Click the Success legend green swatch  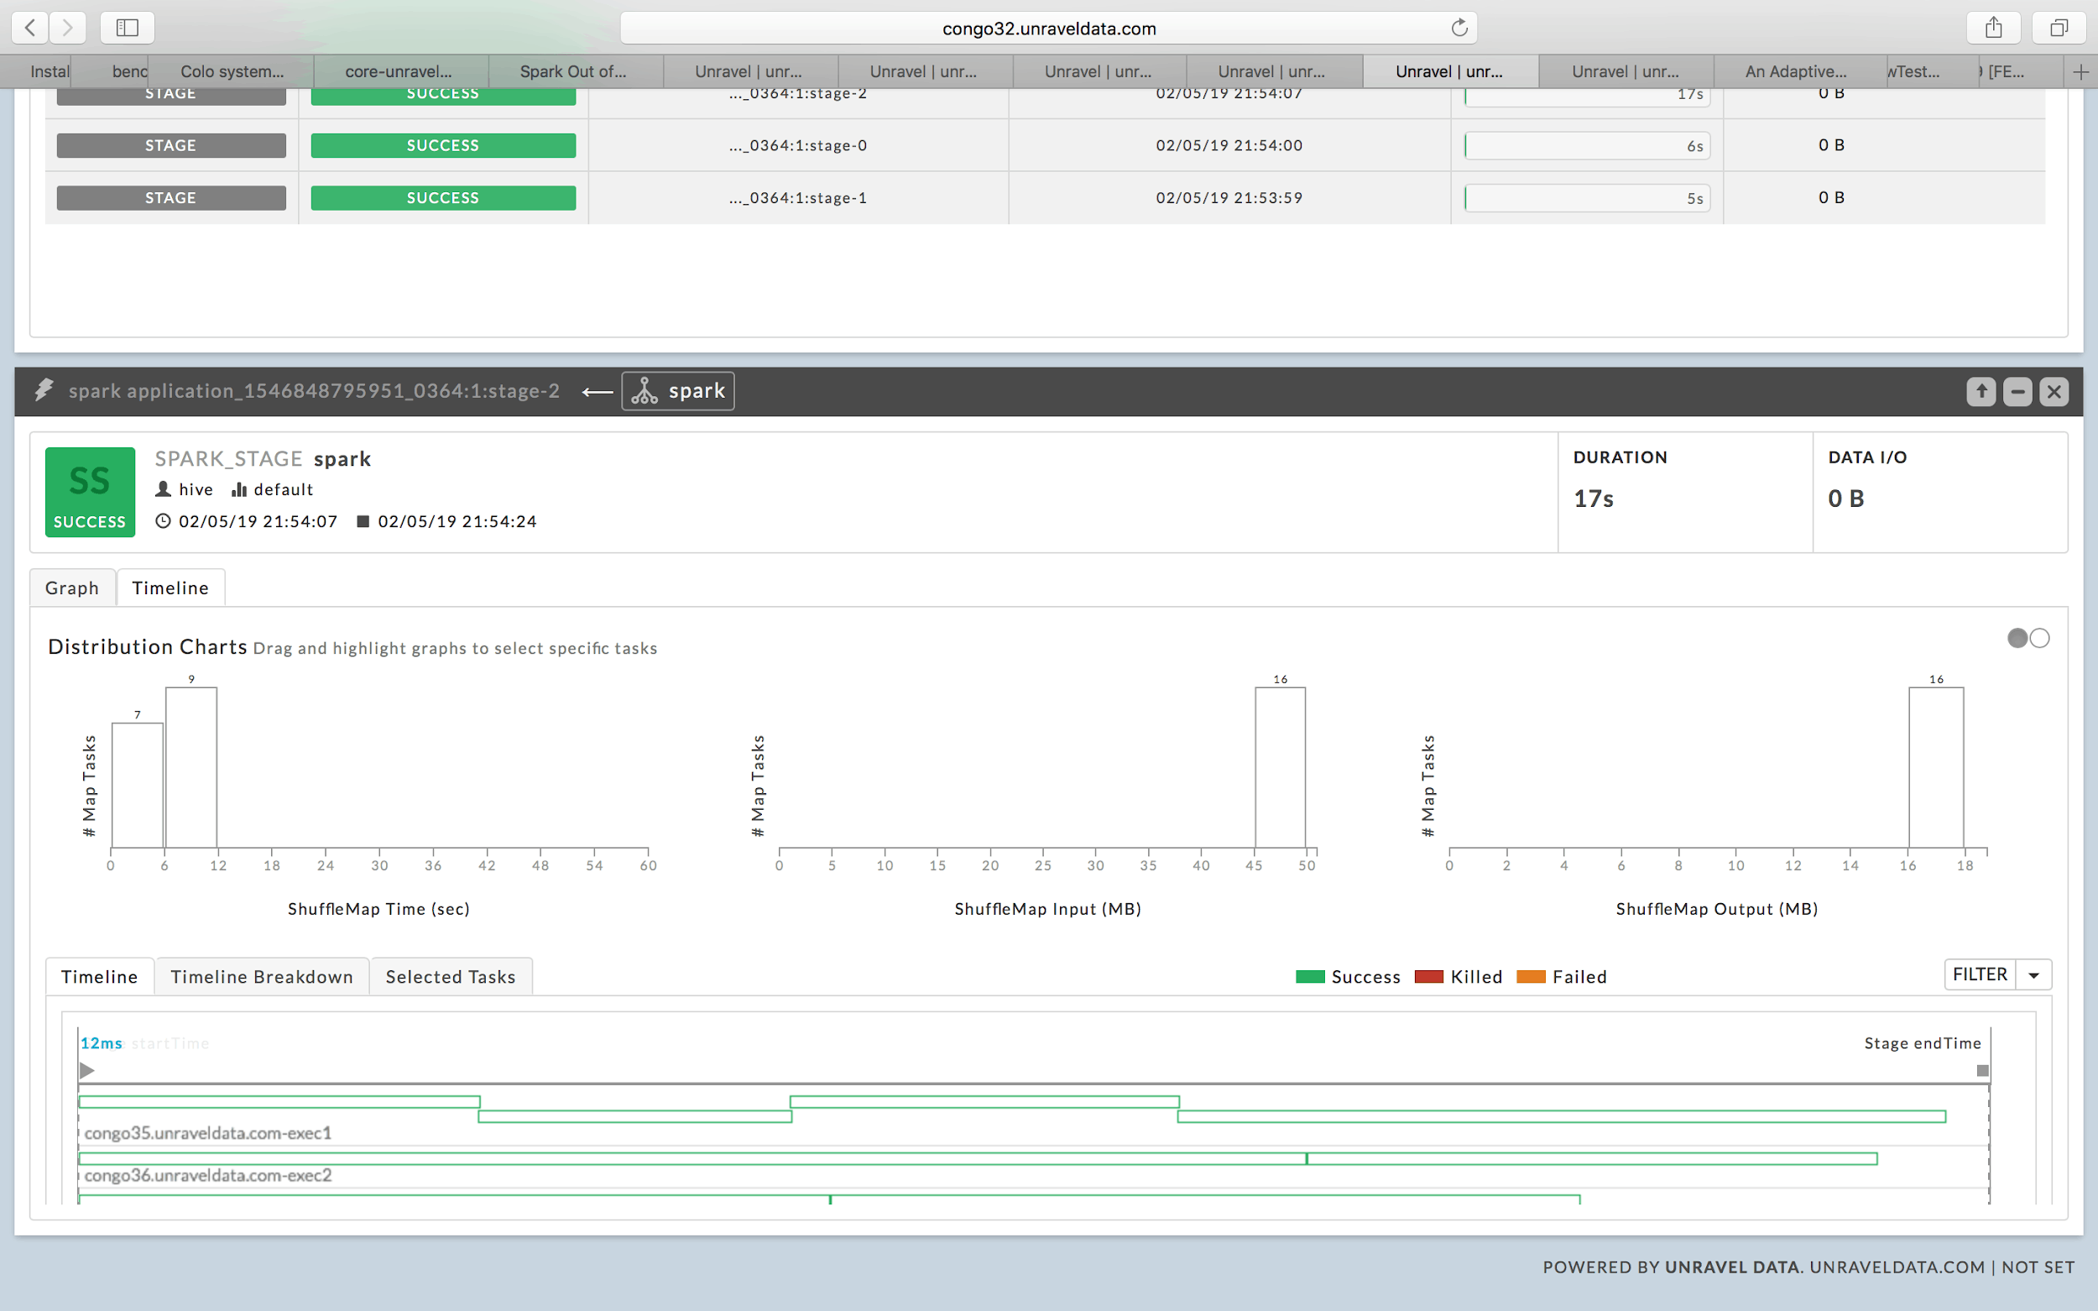coord(1310,977)
